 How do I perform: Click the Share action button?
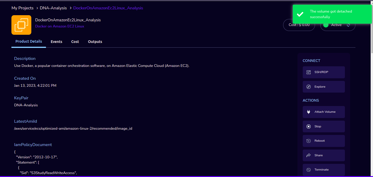pos(324,155)
